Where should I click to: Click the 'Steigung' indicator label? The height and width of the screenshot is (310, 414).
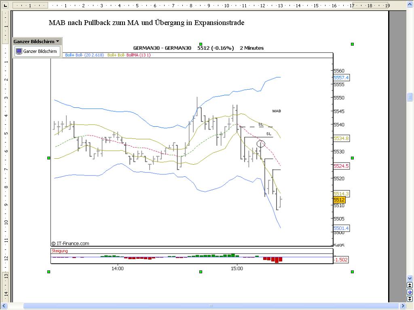(60, 251)
